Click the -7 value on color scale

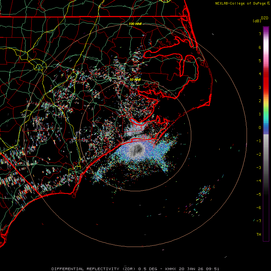pos(259,221)
